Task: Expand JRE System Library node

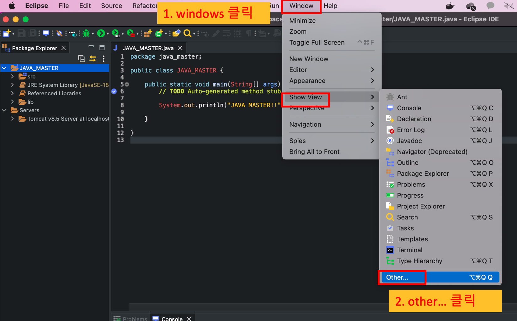Action: pos(12,85)
